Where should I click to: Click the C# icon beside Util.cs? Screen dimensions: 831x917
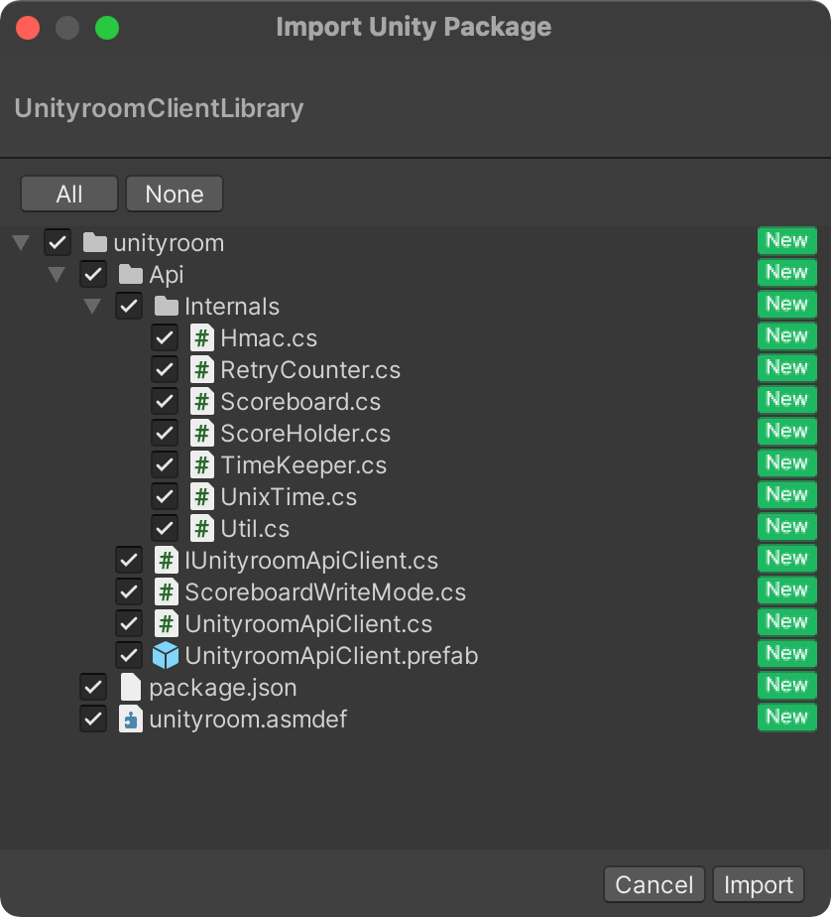[x=199, y=528]
